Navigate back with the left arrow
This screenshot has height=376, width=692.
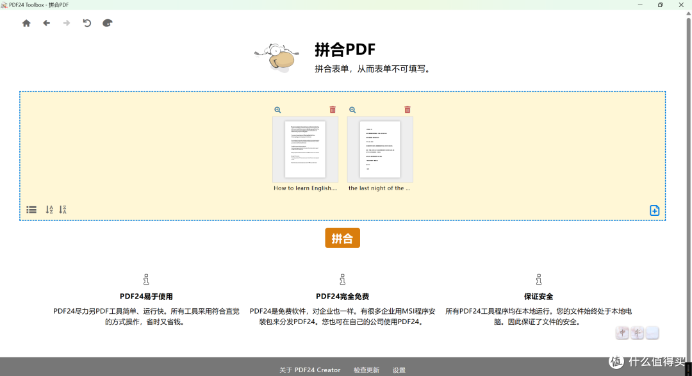tap(46, 23)
